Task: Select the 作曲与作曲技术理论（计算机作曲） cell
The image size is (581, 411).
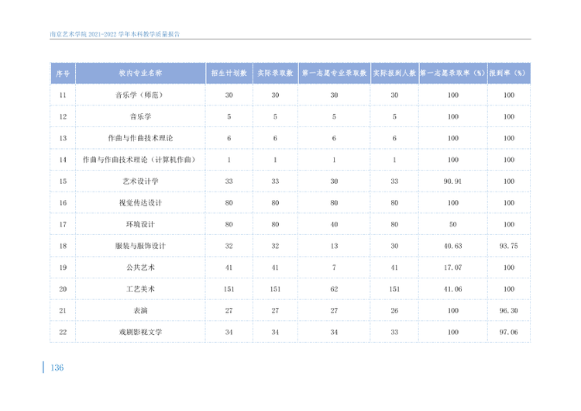Action: [x=140, y=160]
